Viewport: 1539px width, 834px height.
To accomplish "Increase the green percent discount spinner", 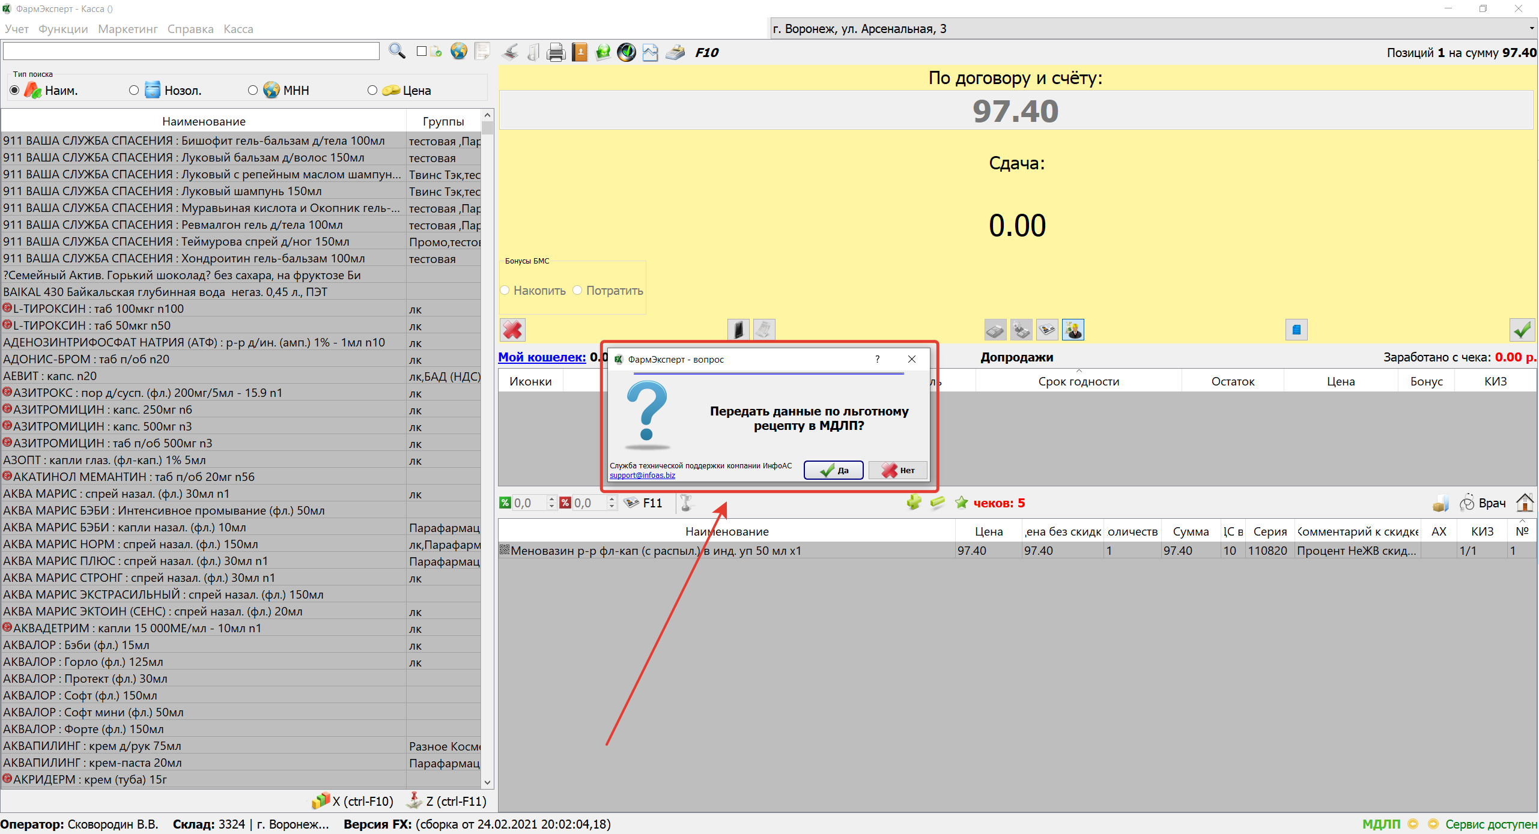I will pos(551,499).
